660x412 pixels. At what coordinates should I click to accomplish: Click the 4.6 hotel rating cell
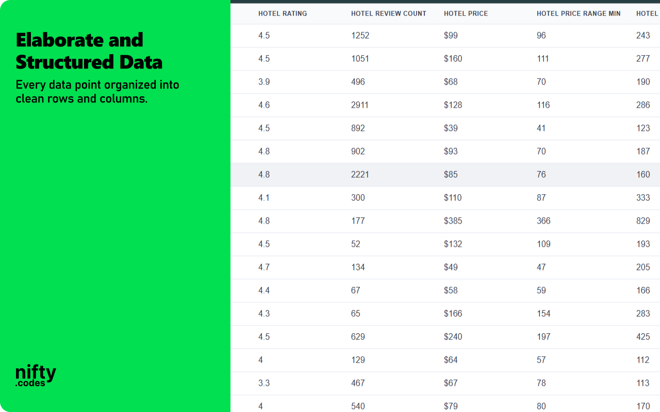click(264, 105)
